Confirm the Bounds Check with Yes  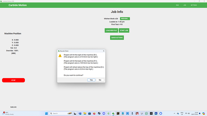click(x=91, y=80)
